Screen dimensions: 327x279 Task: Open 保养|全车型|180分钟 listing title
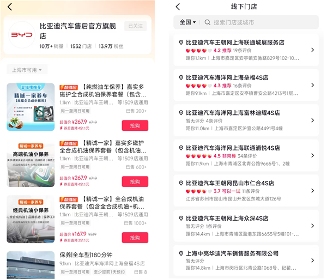pyautogui.click(x=86, y=255)
